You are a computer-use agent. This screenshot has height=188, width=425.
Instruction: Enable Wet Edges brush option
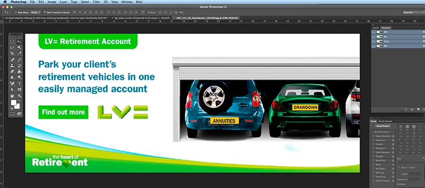374,169
